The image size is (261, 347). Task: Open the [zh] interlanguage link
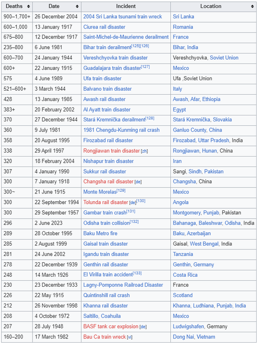pos(144,151)
